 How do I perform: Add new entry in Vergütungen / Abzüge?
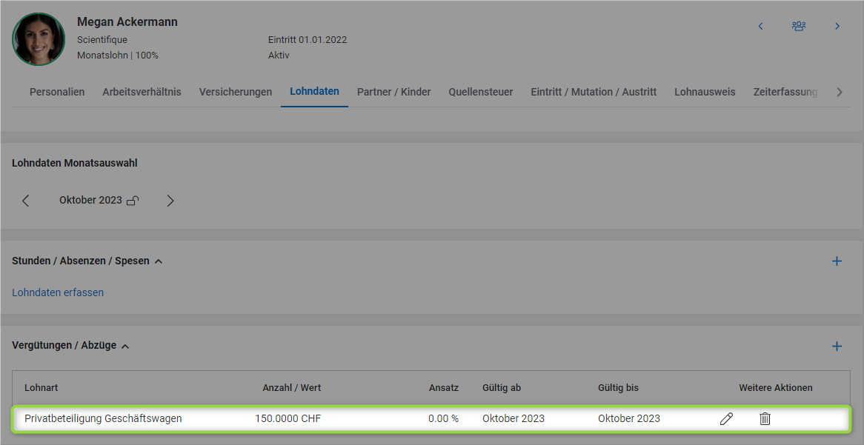pyautogui.click(x=837, y=346)
